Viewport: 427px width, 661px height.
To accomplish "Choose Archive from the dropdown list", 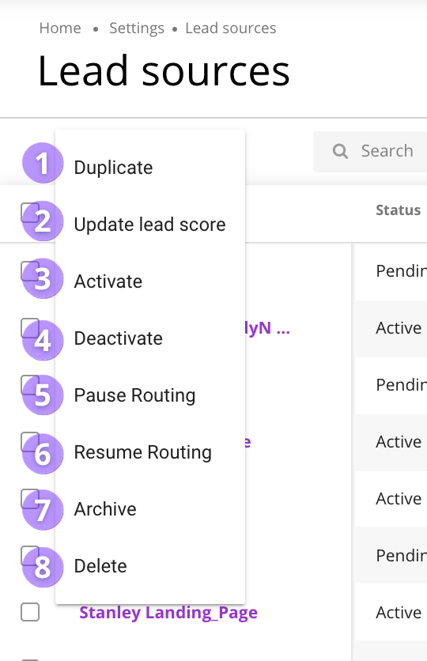I will click(x=150, y=509).
